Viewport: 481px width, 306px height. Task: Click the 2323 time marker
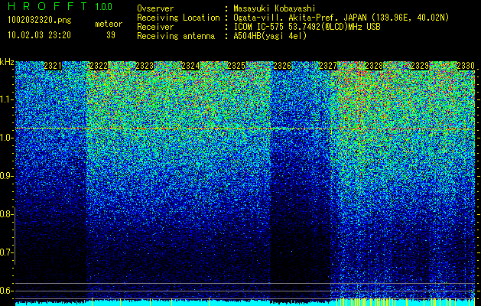pyautogui.click(x=145, y=66)
